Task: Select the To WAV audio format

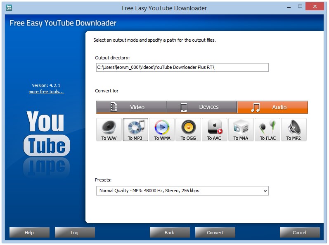Action: [109, 130]
